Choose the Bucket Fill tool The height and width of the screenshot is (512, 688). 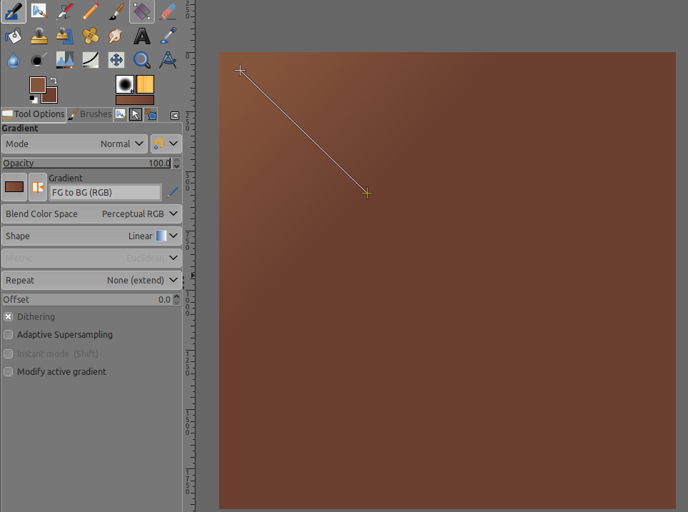(13, 36)
